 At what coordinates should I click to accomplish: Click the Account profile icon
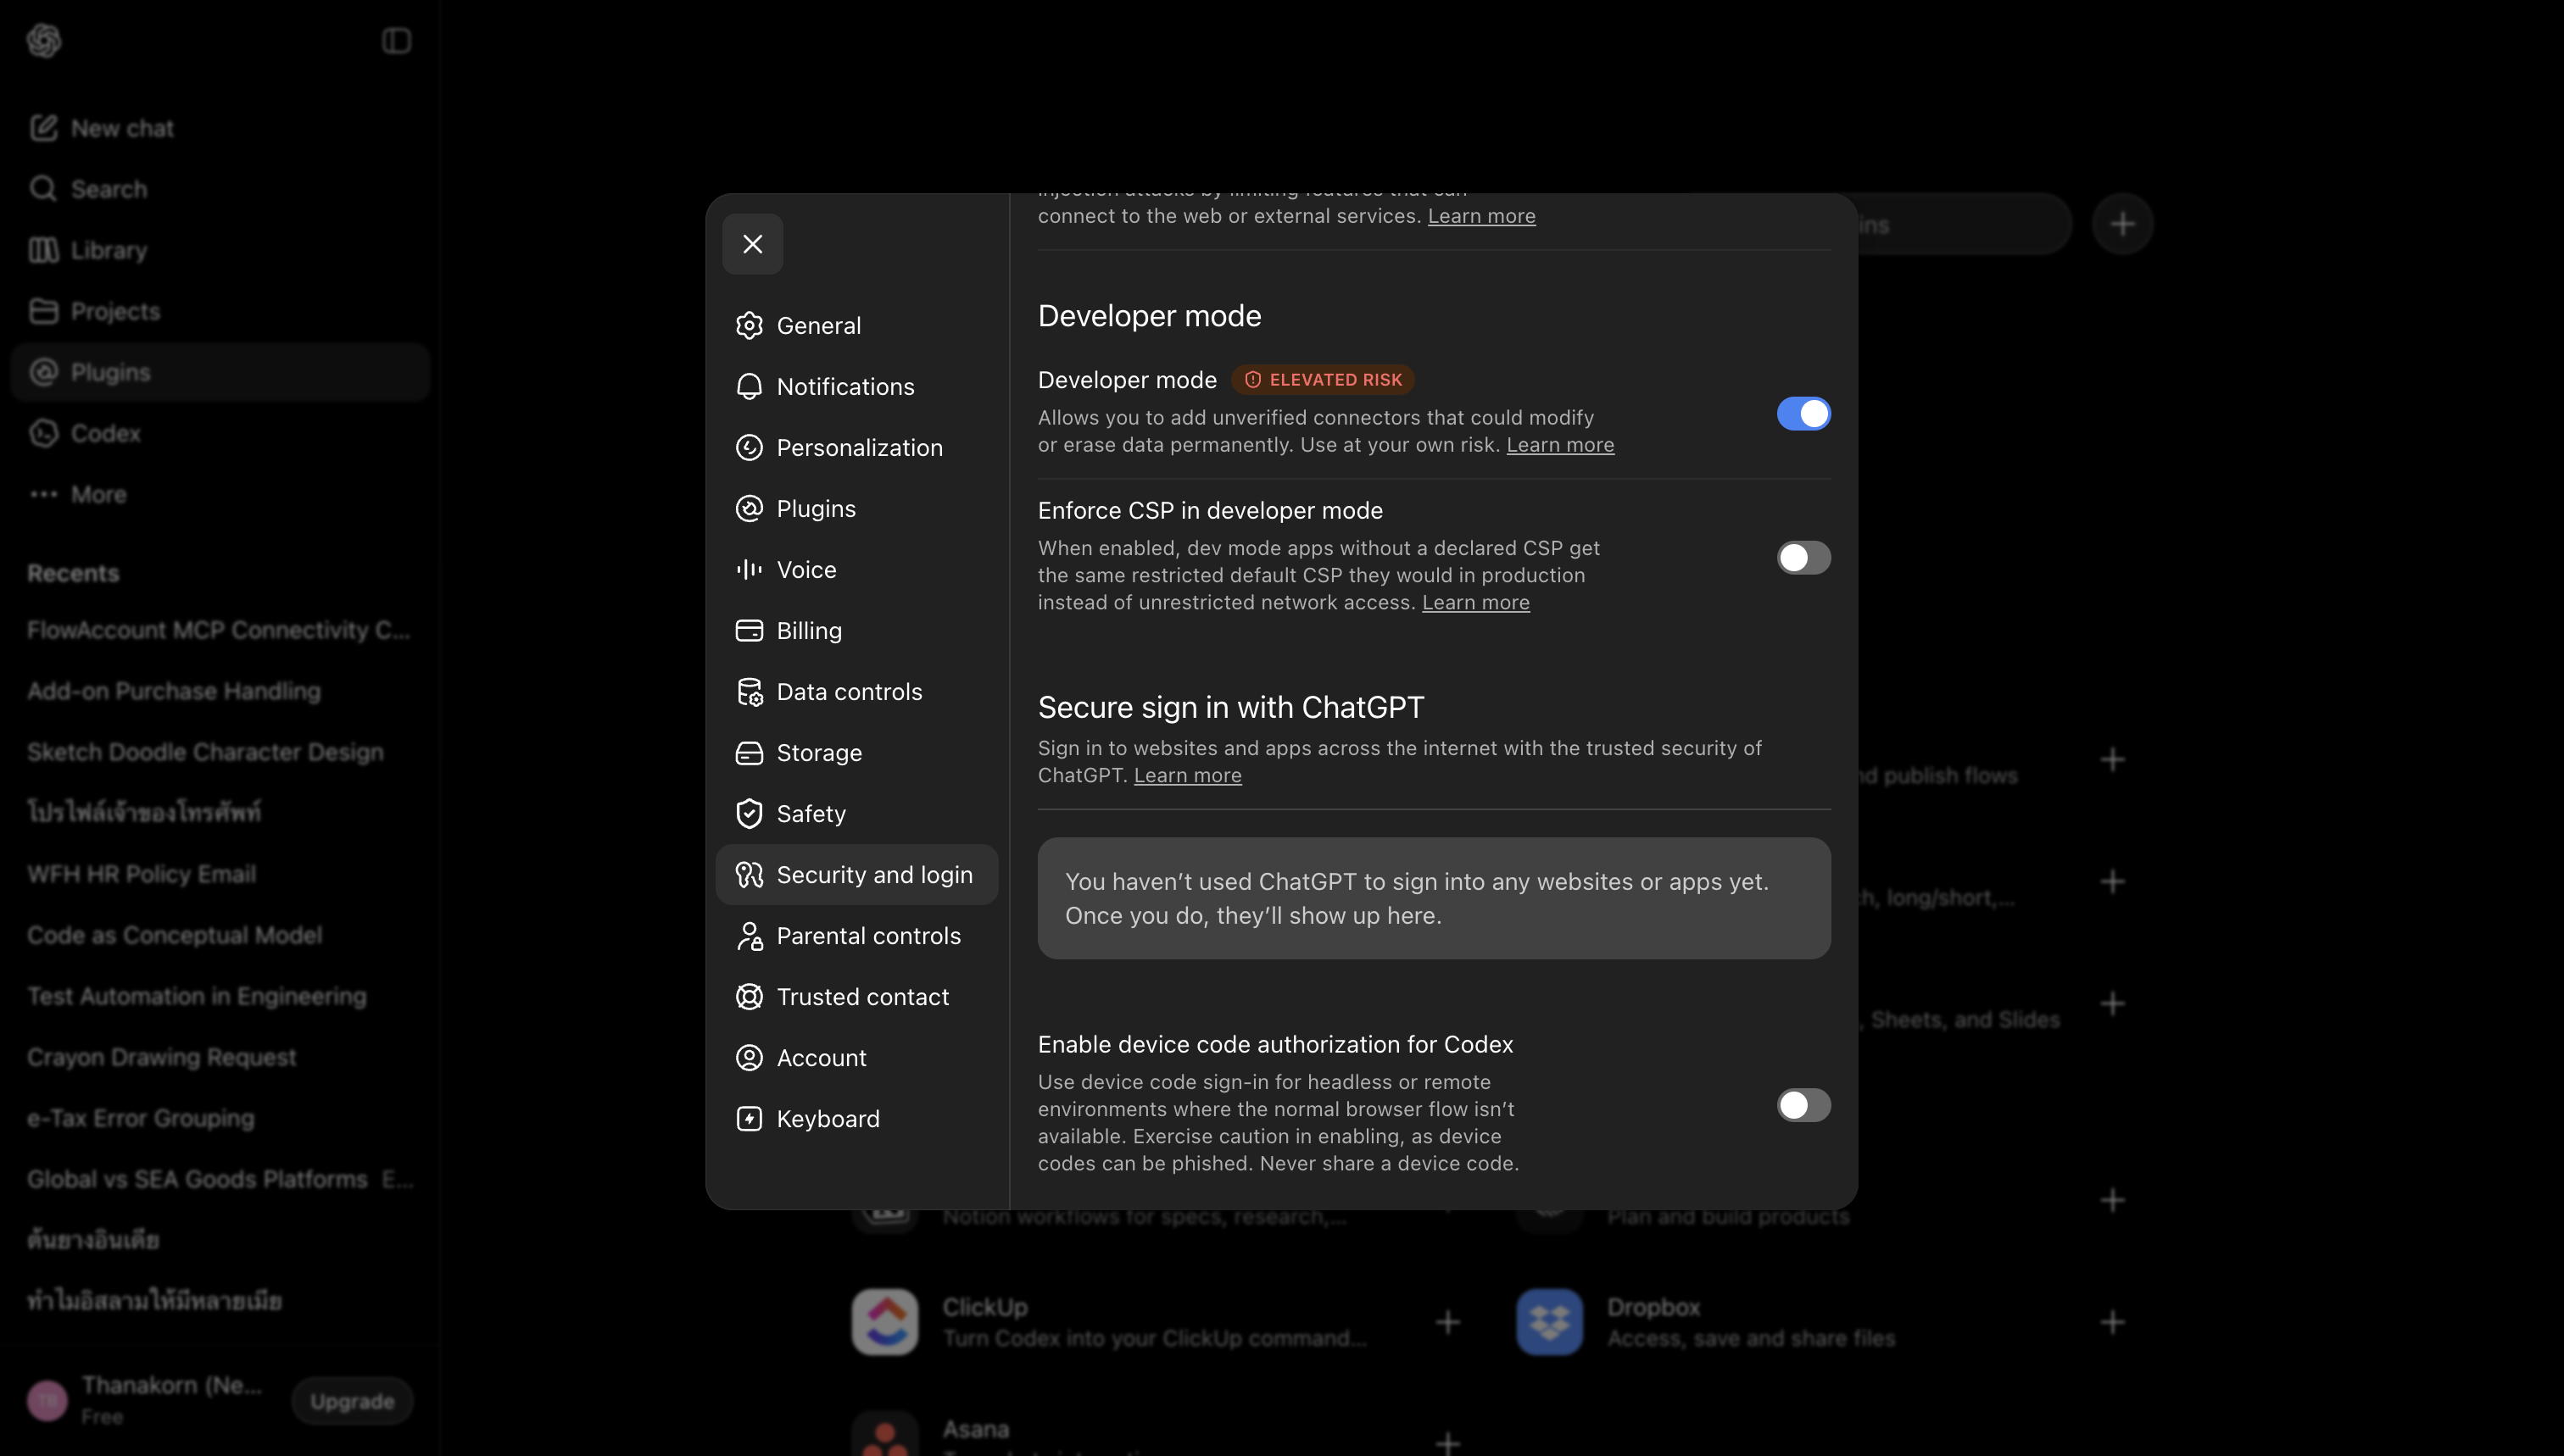tap(750, 1058)
